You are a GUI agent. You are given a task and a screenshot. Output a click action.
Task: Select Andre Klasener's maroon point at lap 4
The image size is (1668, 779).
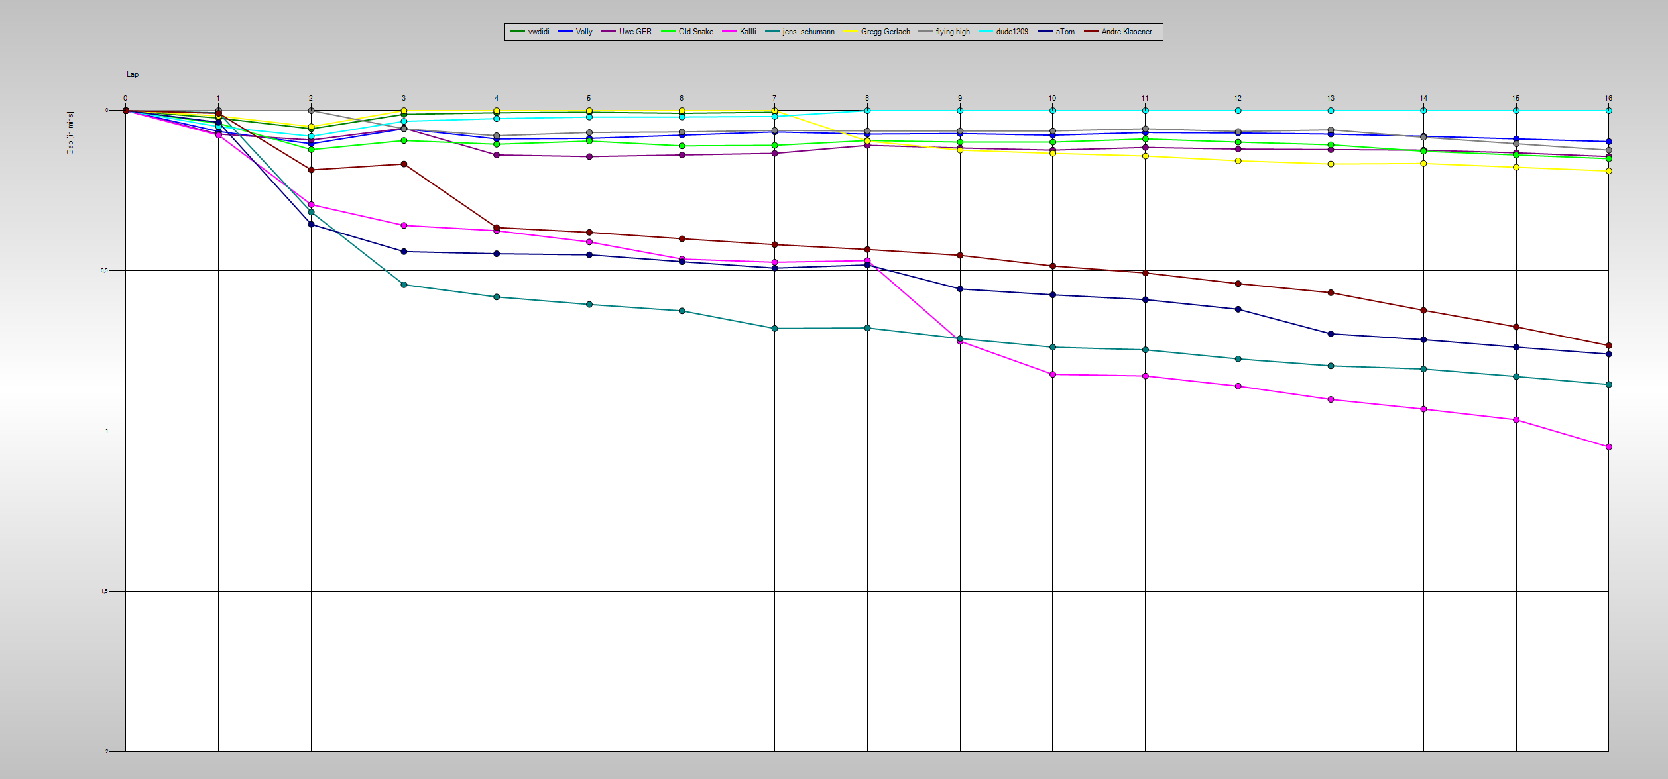(x=497, y=228)
